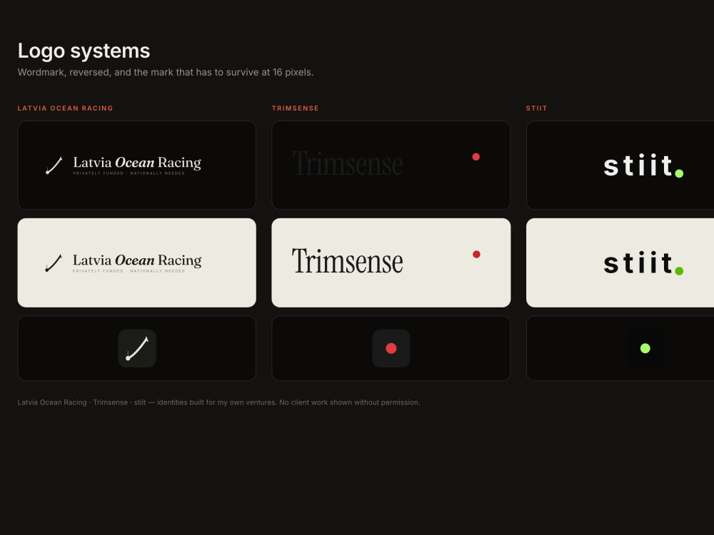Click green dot after light stiit wordmark
This screenshot has width=714, height=535.
(x=679, y=271)
